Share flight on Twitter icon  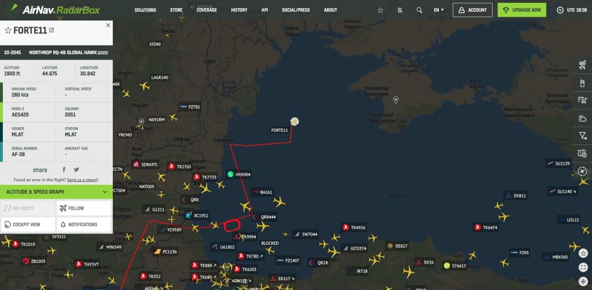76,170
